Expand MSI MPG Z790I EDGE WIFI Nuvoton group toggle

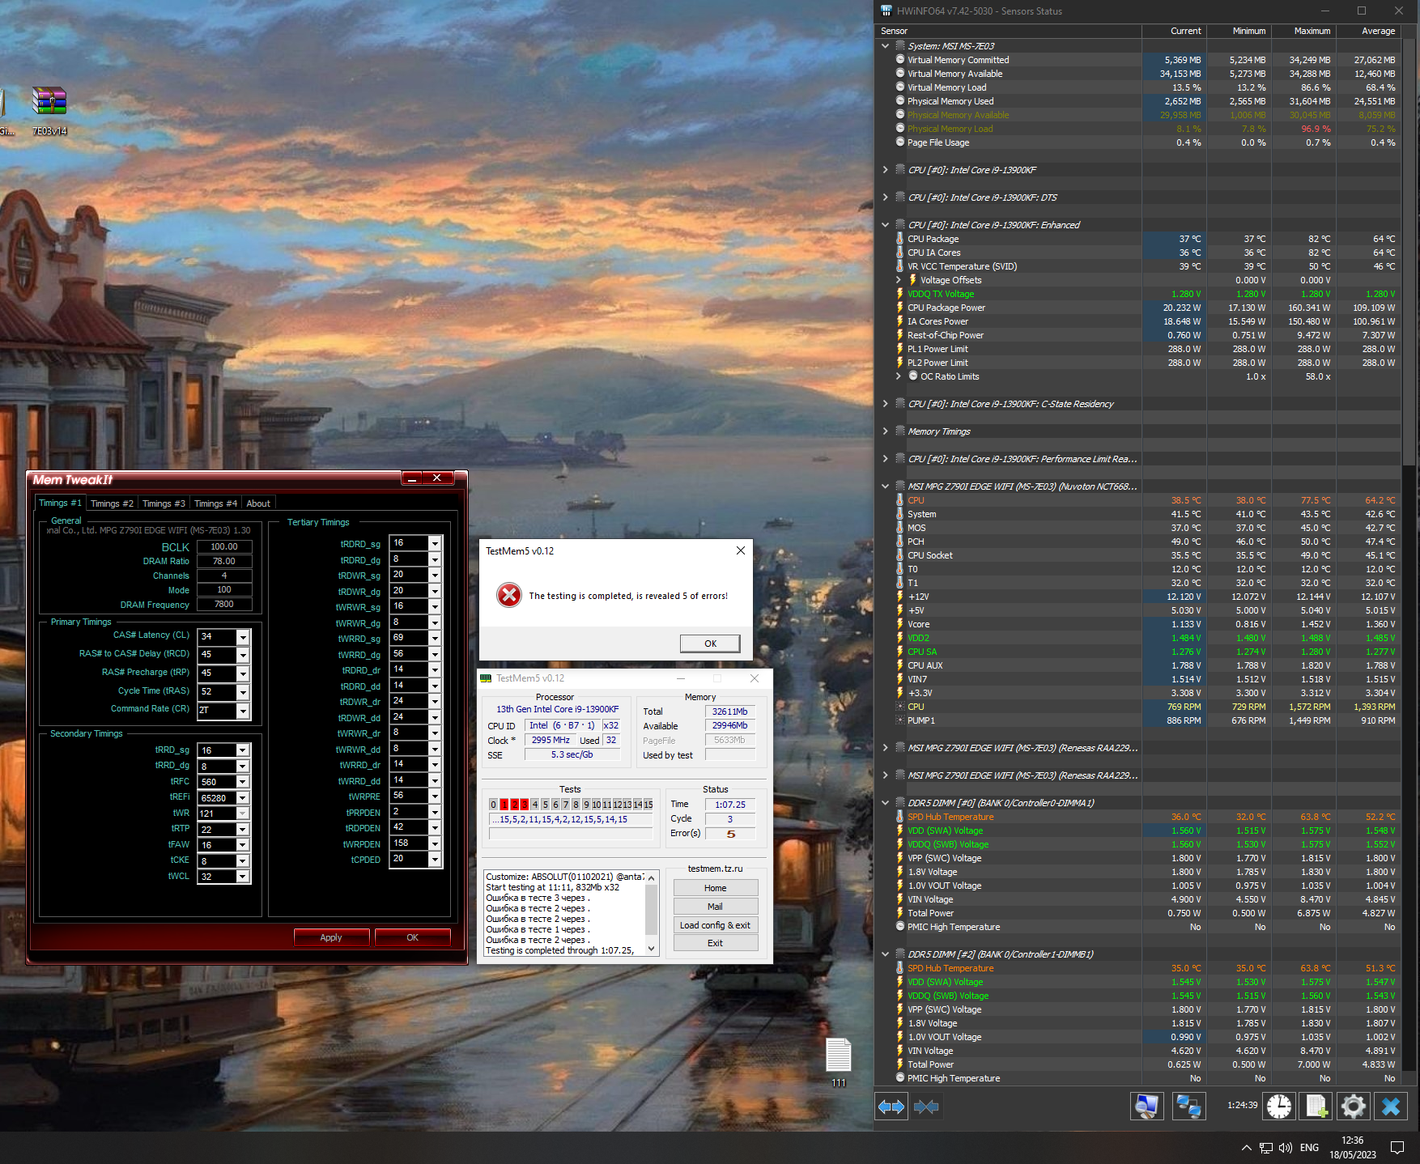(886, 486)
